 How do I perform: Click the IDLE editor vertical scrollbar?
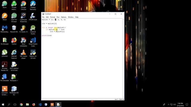(x=123, y=58)
